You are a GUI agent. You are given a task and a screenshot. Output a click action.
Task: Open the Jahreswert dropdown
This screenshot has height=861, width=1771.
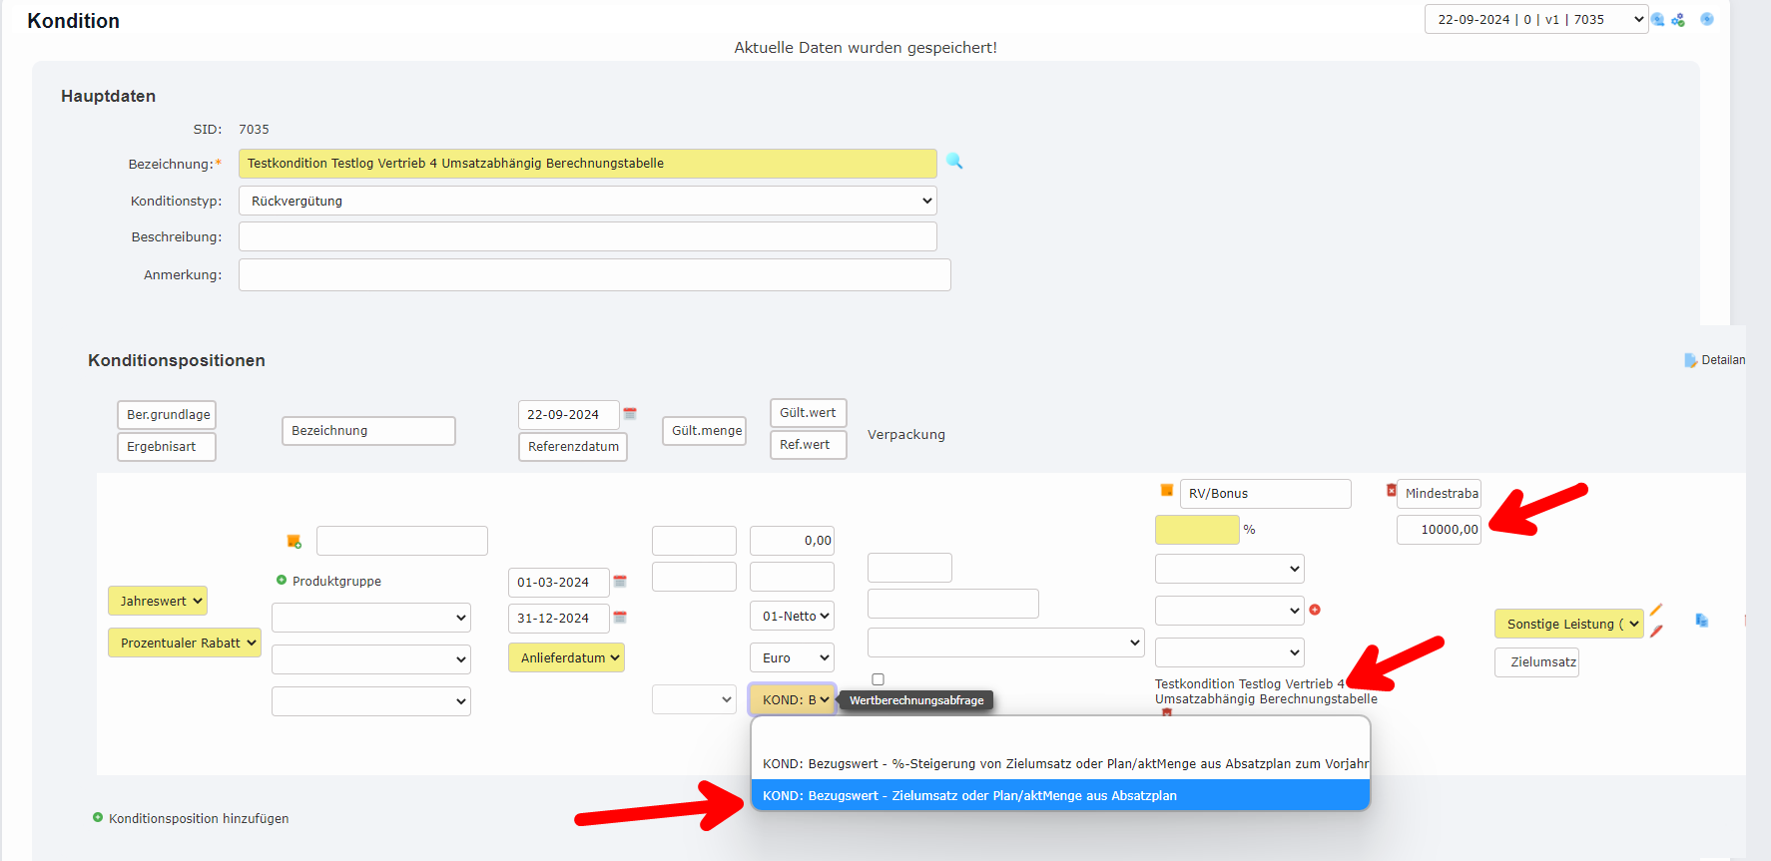[x=158, y=601]
